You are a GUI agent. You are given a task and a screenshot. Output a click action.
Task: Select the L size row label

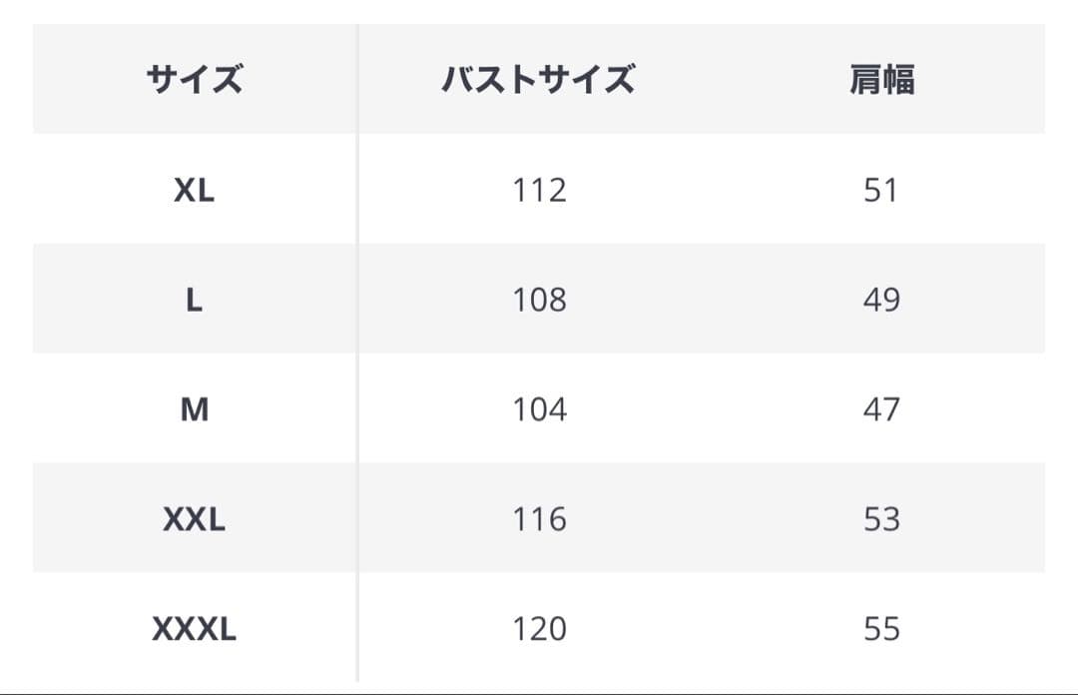pyautogui.click(x=194, y=300)
